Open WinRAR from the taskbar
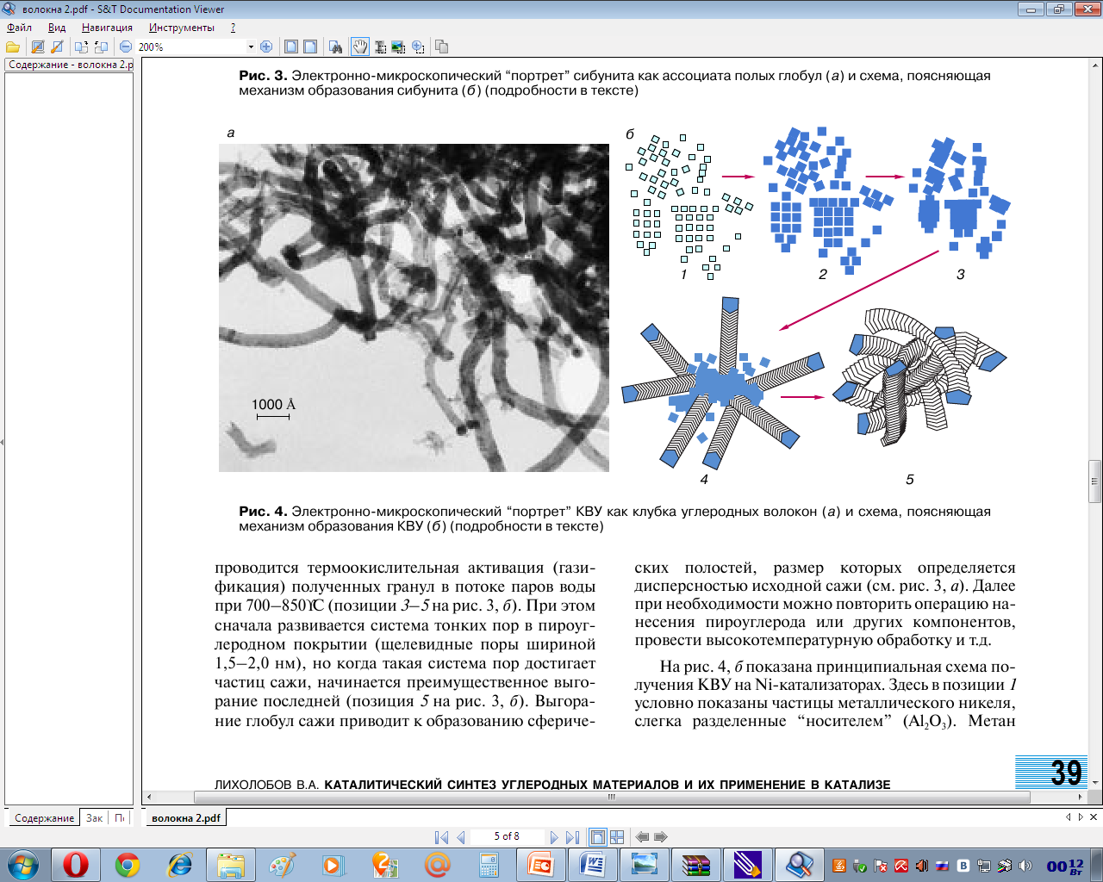 click(x=695, y=864)
